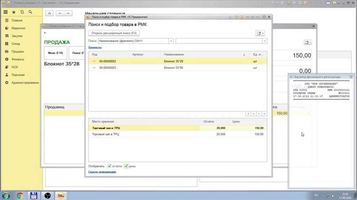
Task: Click the system clock in taskbar
Action: tap(345, 196)
